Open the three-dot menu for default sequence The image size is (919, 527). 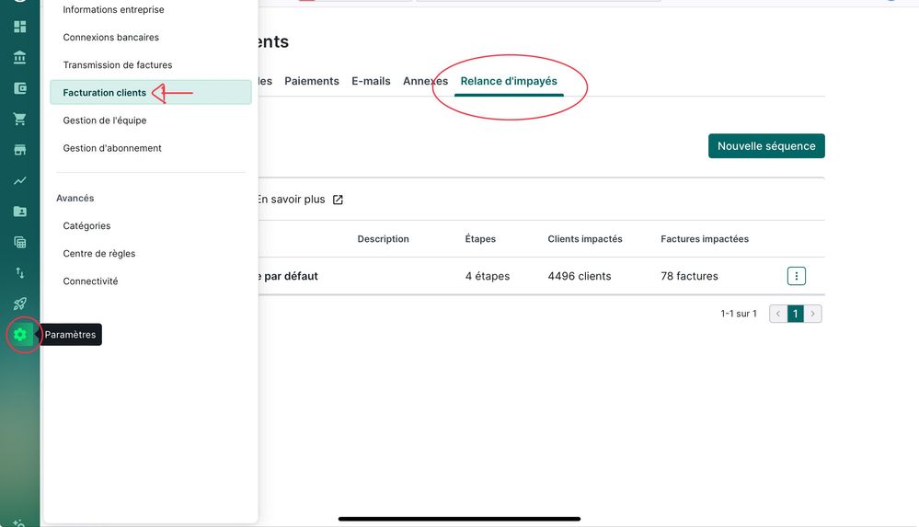coord(797,276)
